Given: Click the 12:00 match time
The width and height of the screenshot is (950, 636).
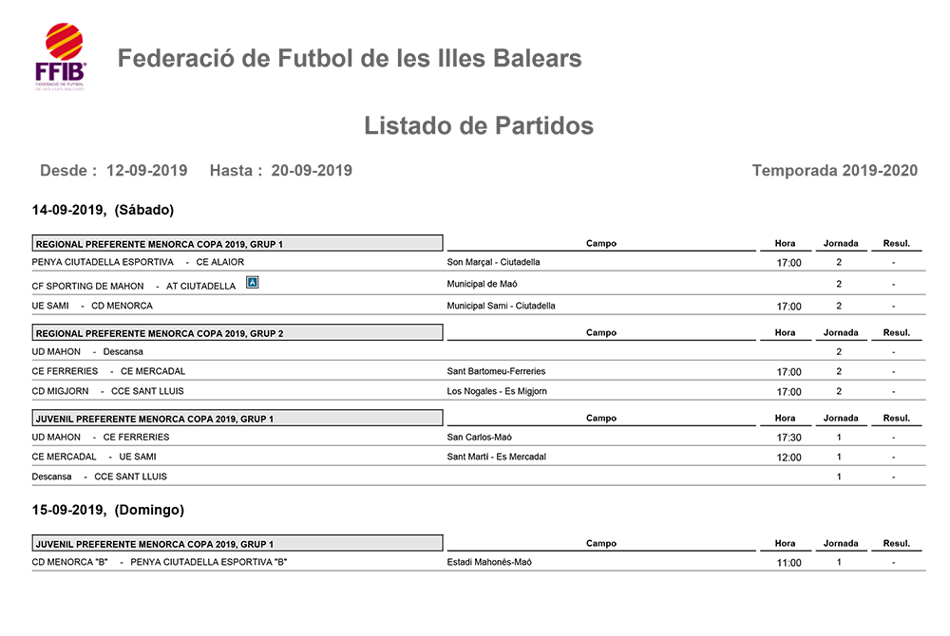Looking at the screenshot, I should 788,458.
